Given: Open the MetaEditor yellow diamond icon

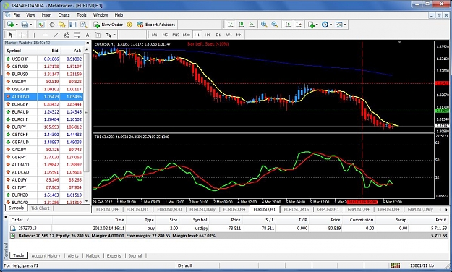Looking at the screenshot, I should (129, 25).
